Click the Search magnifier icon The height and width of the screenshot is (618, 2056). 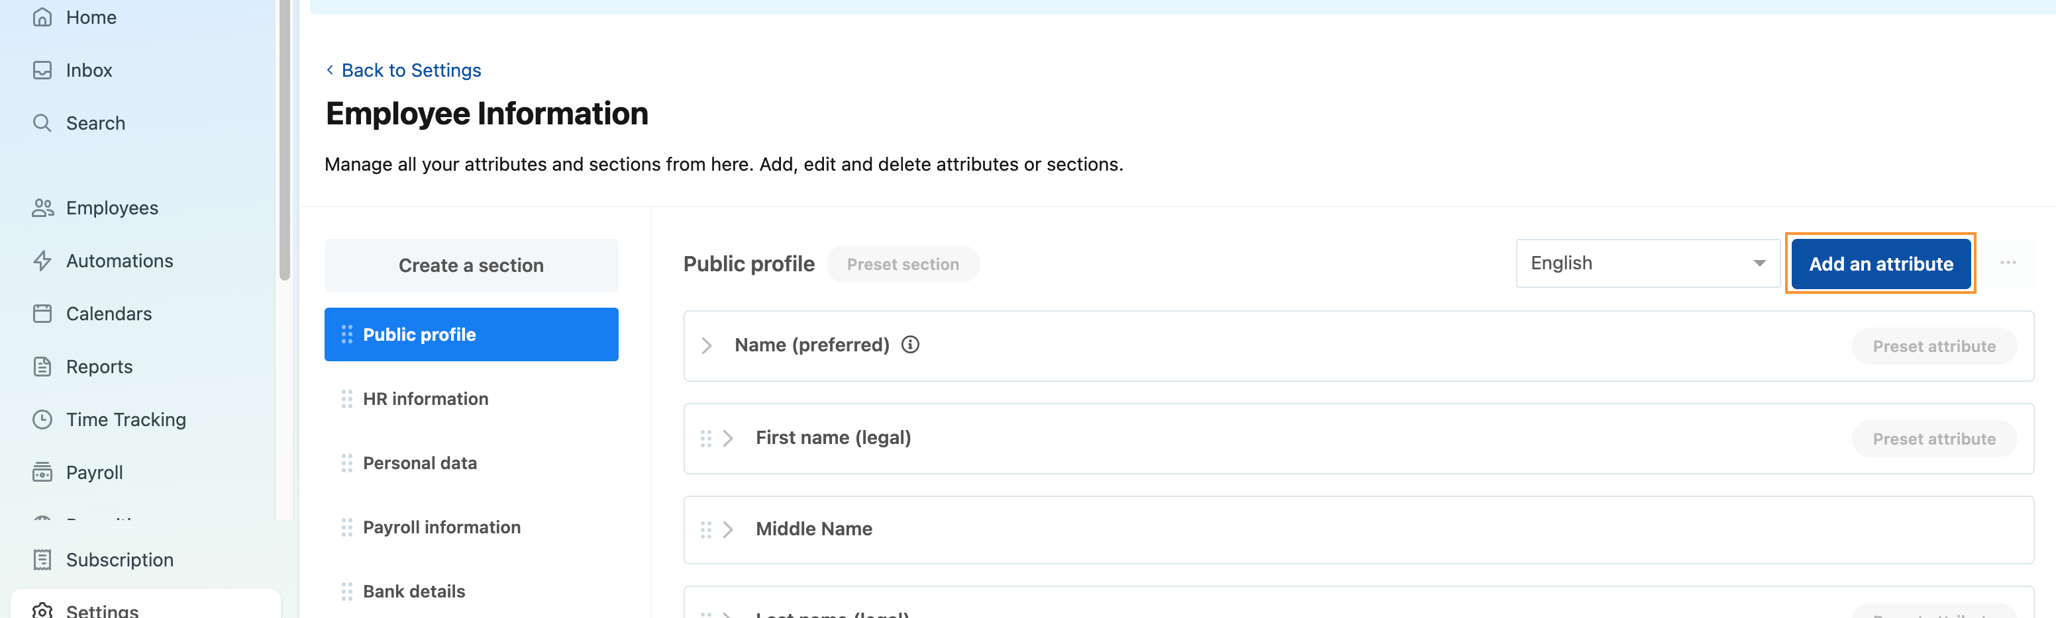coord(42,123)
